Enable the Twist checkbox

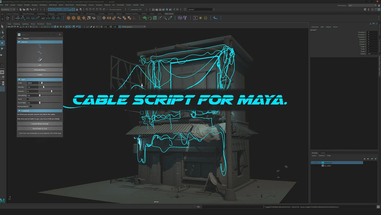pos(27,99)
